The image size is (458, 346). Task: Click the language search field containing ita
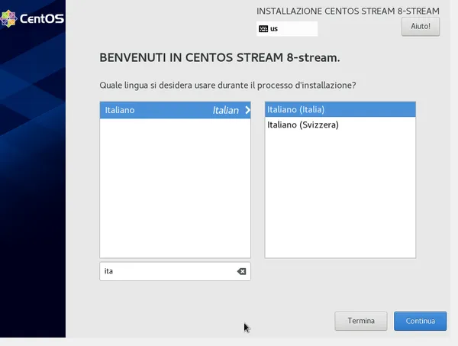(175, 271)
